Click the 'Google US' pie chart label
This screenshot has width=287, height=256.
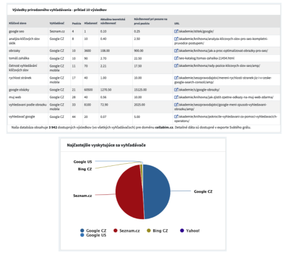point(83,162)
